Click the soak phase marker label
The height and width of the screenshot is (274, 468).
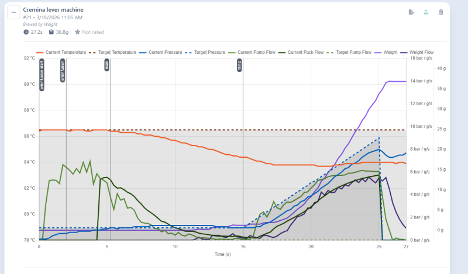tap(106, 65)
